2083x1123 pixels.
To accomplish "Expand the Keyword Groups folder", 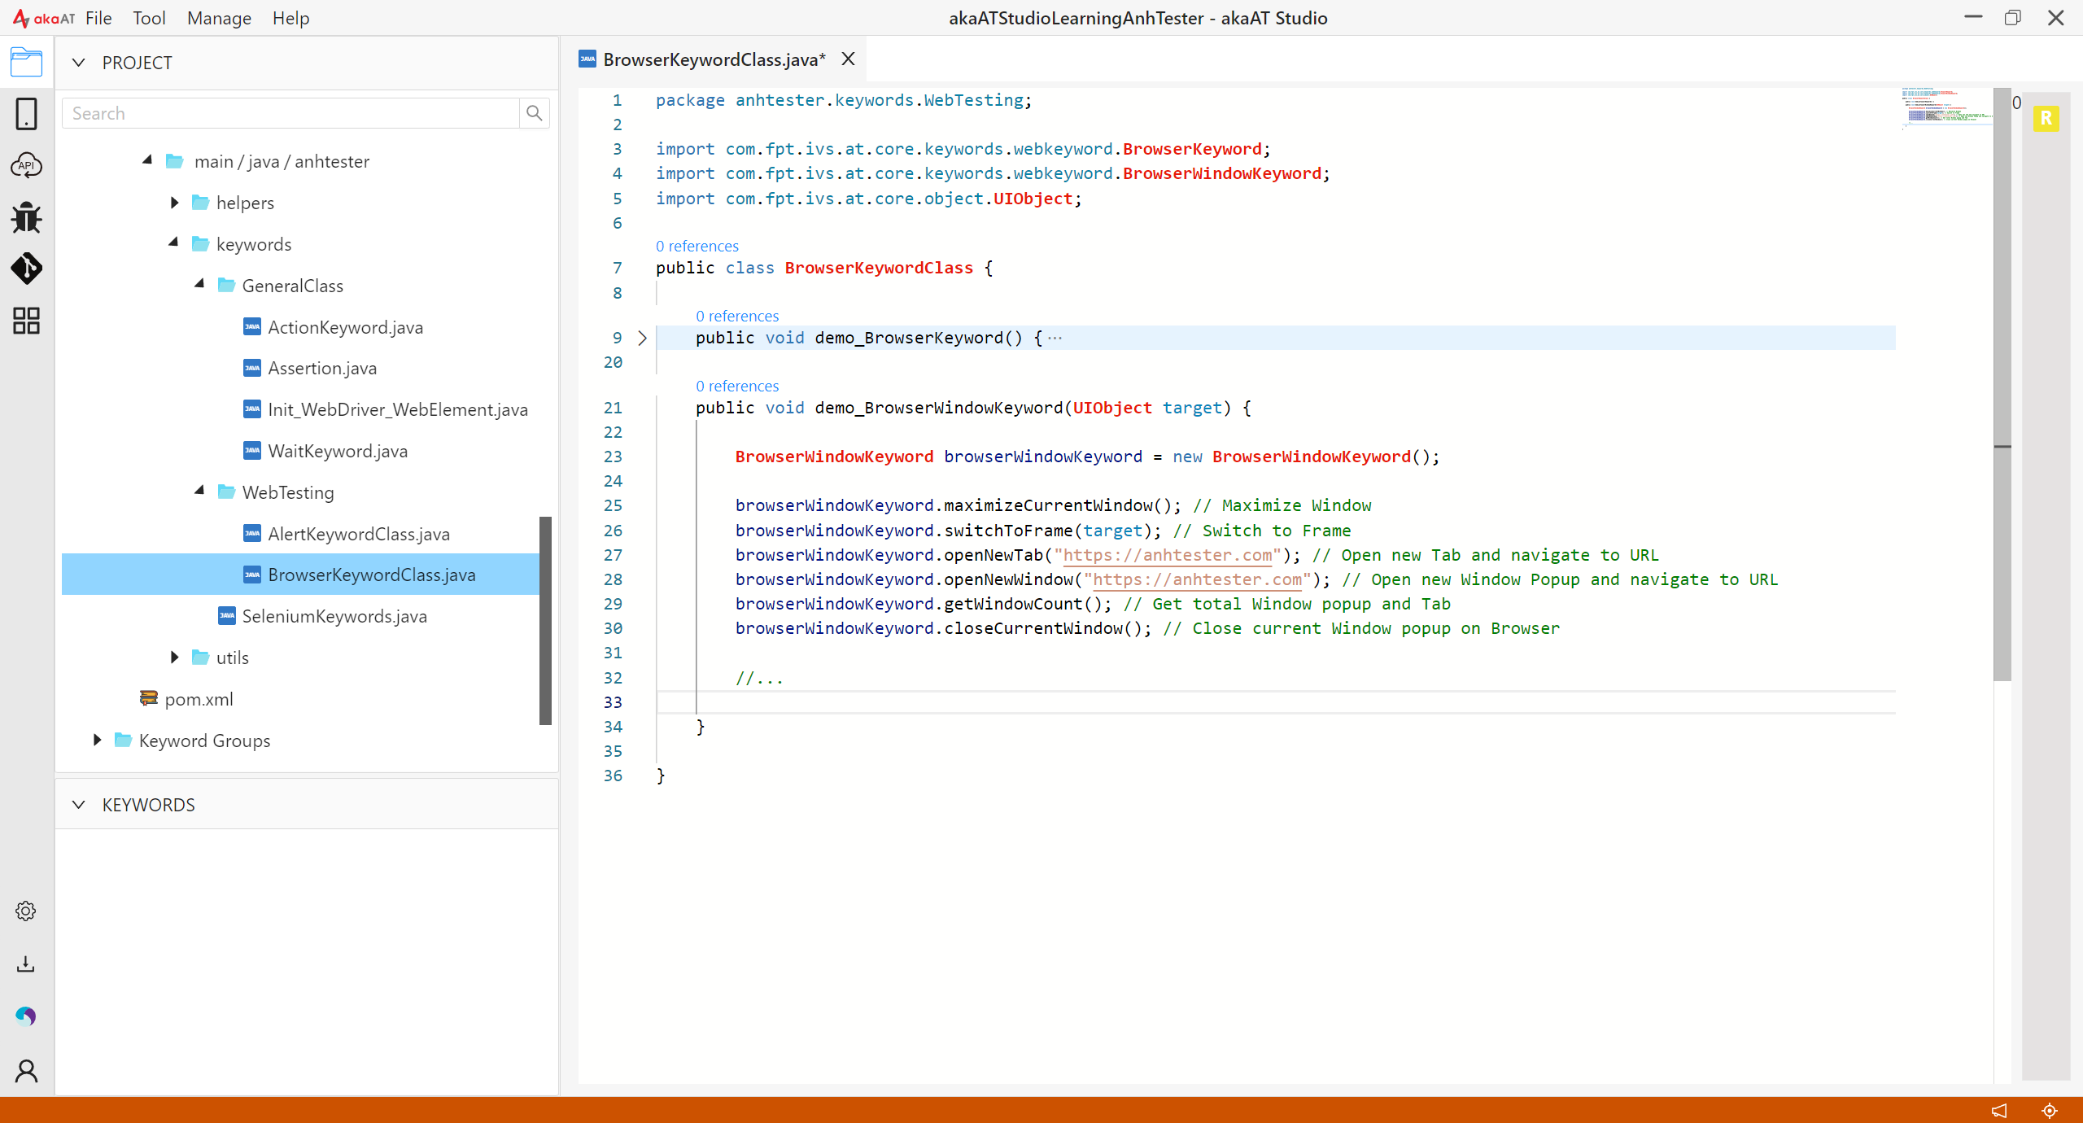I will 97,740.
